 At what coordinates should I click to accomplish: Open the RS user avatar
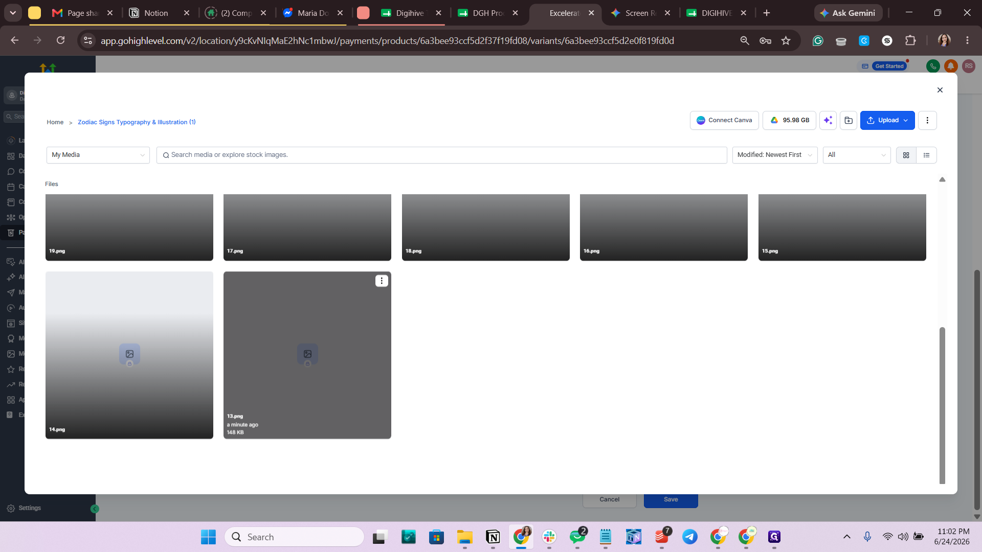tap(968, 66)
